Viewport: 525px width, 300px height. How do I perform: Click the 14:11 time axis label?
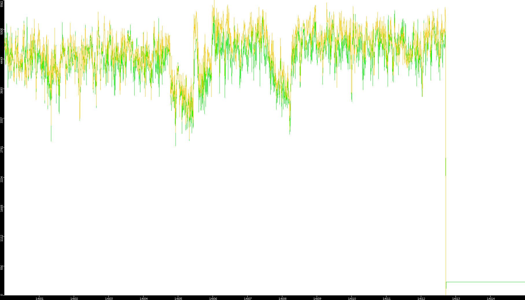pos(386,299)
